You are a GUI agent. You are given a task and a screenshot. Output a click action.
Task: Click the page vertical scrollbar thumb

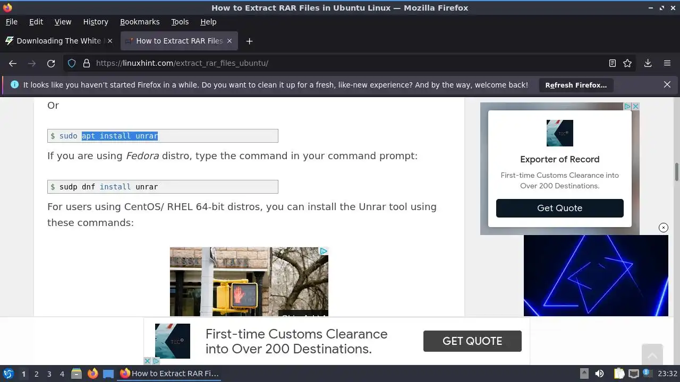pos(677,172)
